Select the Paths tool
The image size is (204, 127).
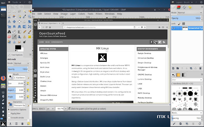pyautogui.click(x=19, y=17)
